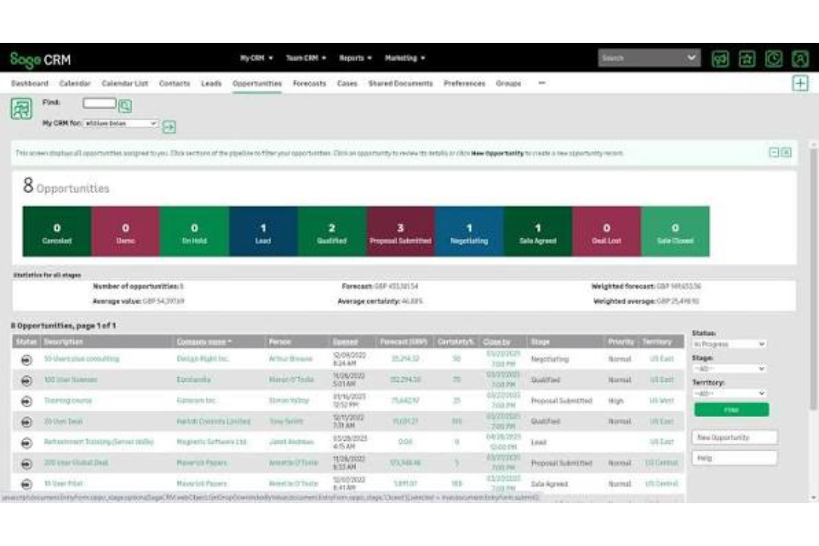Filter pipeline by Demo stage block
Viewport: 819px width, 546px height.
click(x=126, y=232)
